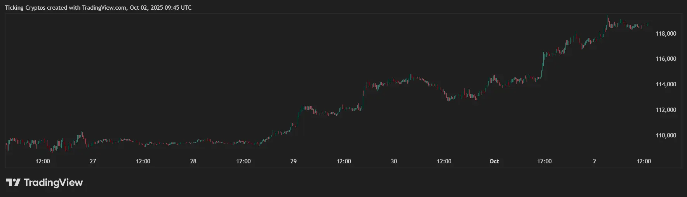Viewport: 687px width, 197px height.
Task: Click the TradingView logo icon
Action: (x=13, y=182)
